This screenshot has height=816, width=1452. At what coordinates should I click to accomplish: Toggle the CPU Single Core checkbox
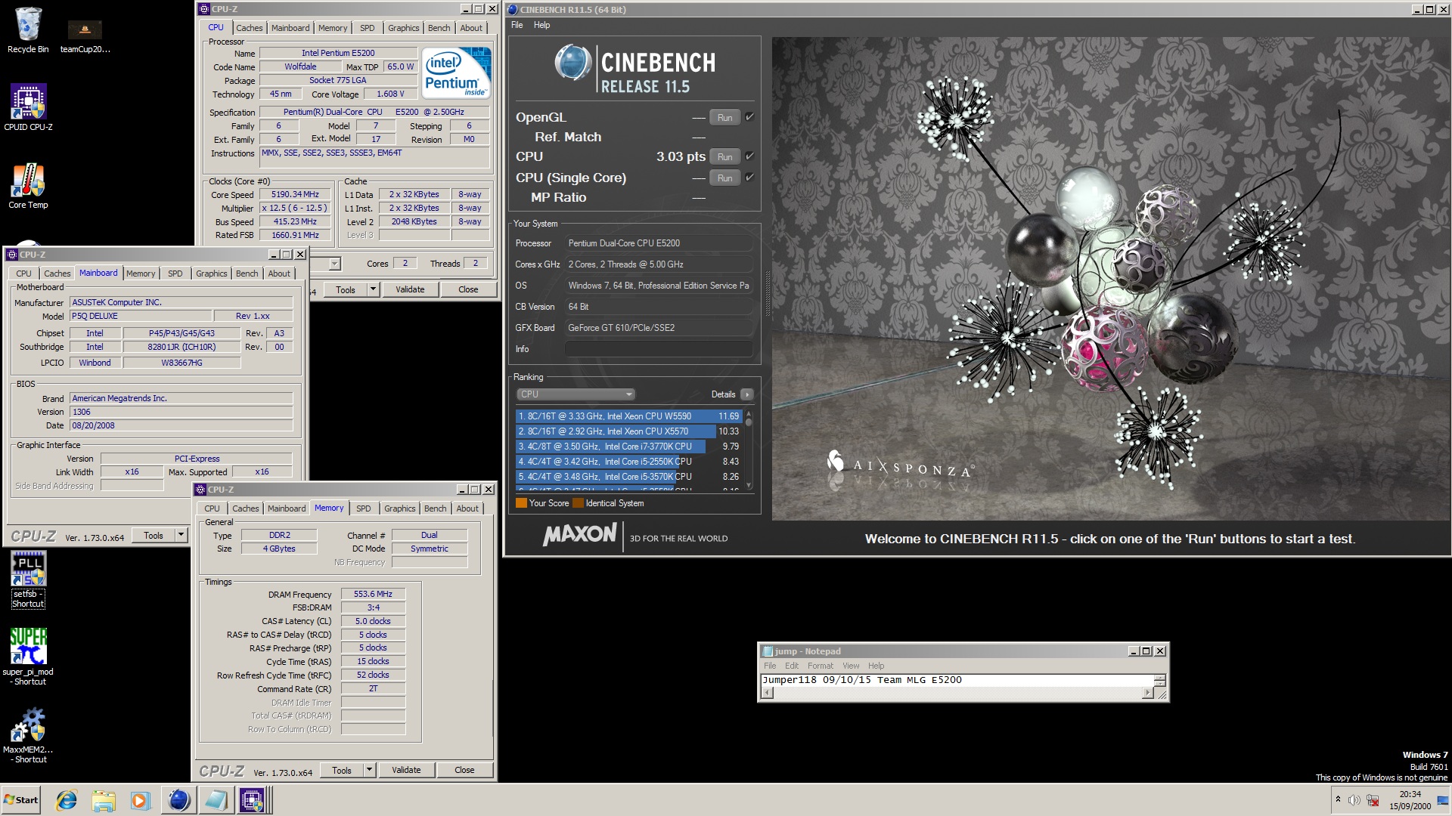(x=749, y=178)
